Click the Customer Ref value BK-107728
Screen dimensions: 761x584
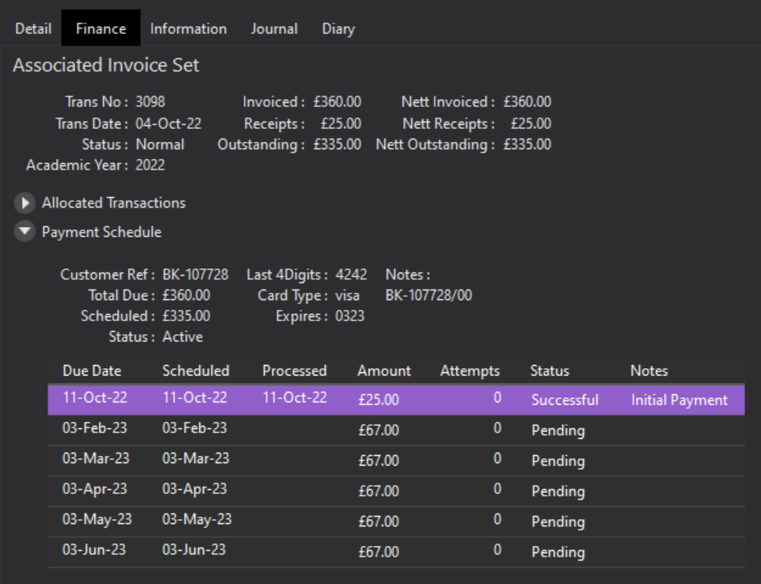pos(195,275)
